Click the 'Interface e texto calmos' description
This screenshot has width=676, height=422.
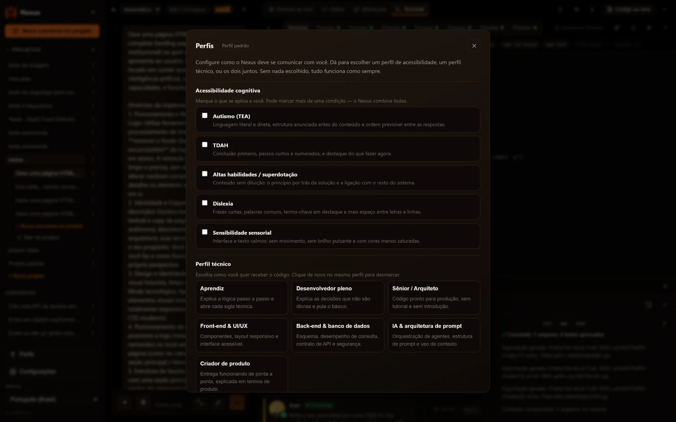pos(316,241)
